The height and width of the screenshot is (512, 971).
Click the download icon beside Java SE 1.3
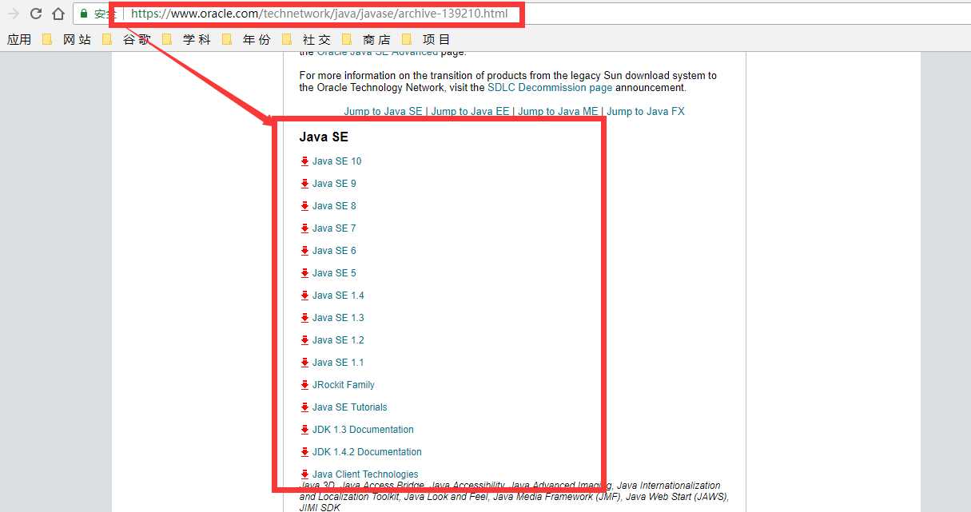coord(304,318)
